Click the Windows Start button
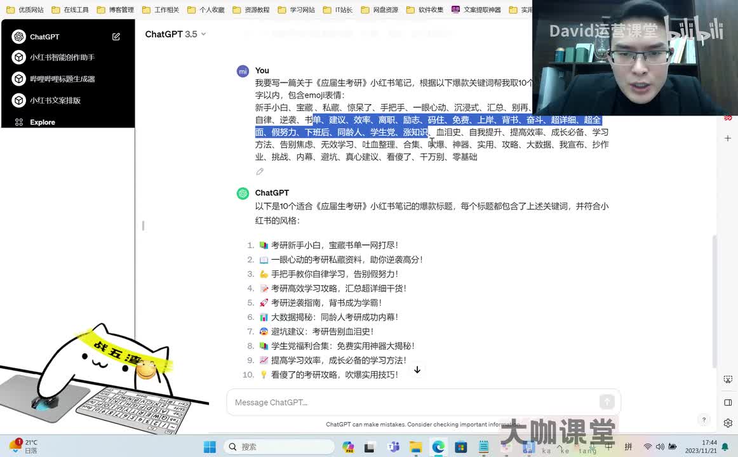738x457 pixels. [x=210, y=447]
